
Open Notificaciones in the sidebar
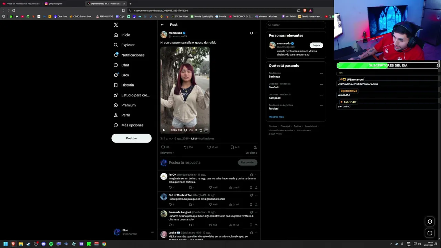coord(129,55)
